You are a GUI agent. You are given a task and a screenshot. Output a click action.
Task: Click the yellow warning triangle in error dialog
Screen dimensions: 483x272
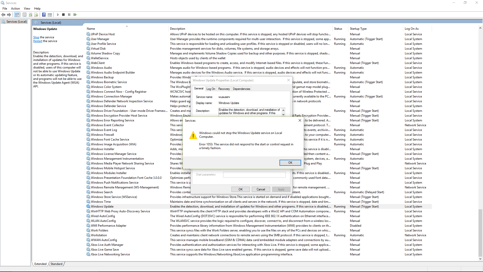193,135
